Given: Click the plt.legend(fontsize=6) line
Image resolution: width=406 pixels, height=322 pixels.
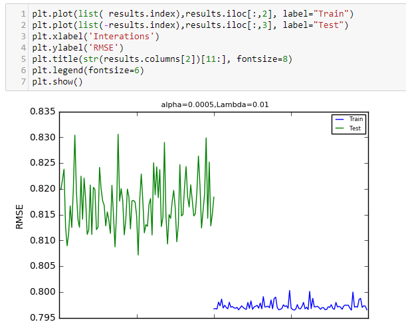Looking at the screenshot, I should pyautogui.click(x=88, y=71).
